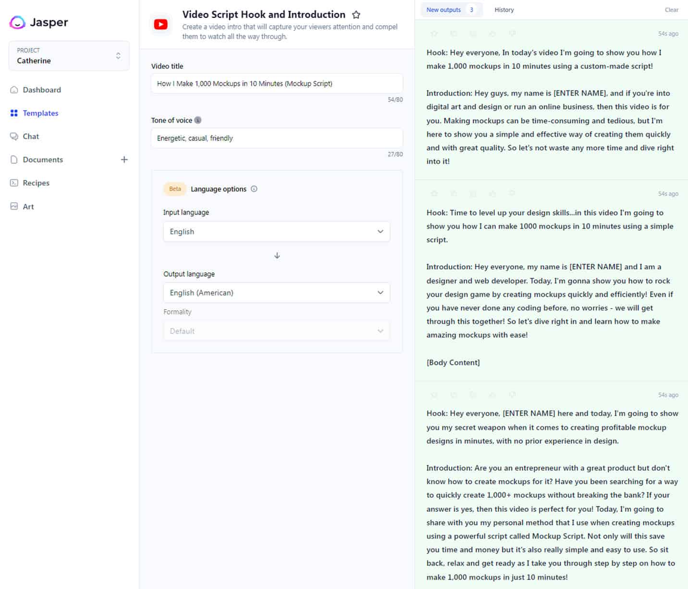Image resolution: width=688 pixels, height=589 pixels.
Task: Copy the 'Hey everyone, In today's video' output
Action: [x=454, y=34]
